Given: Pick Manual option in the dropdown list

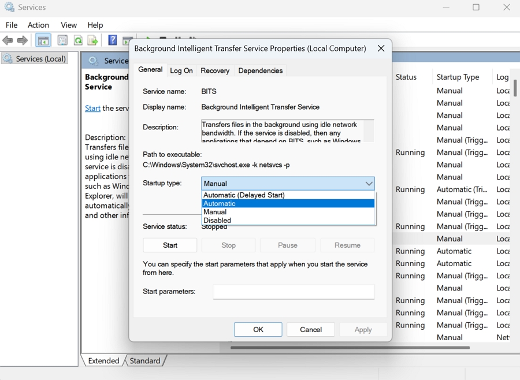Looking at the screenshot, I should pos(215,212).
